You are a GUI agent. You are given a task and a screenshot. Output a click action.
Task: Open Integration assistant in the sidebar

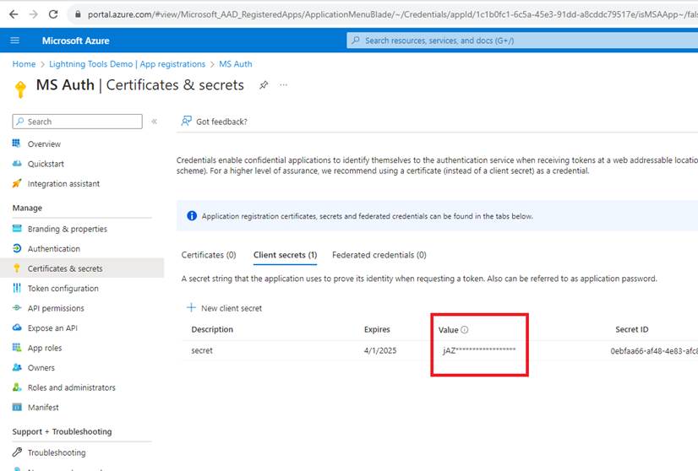tap(63, 184)
